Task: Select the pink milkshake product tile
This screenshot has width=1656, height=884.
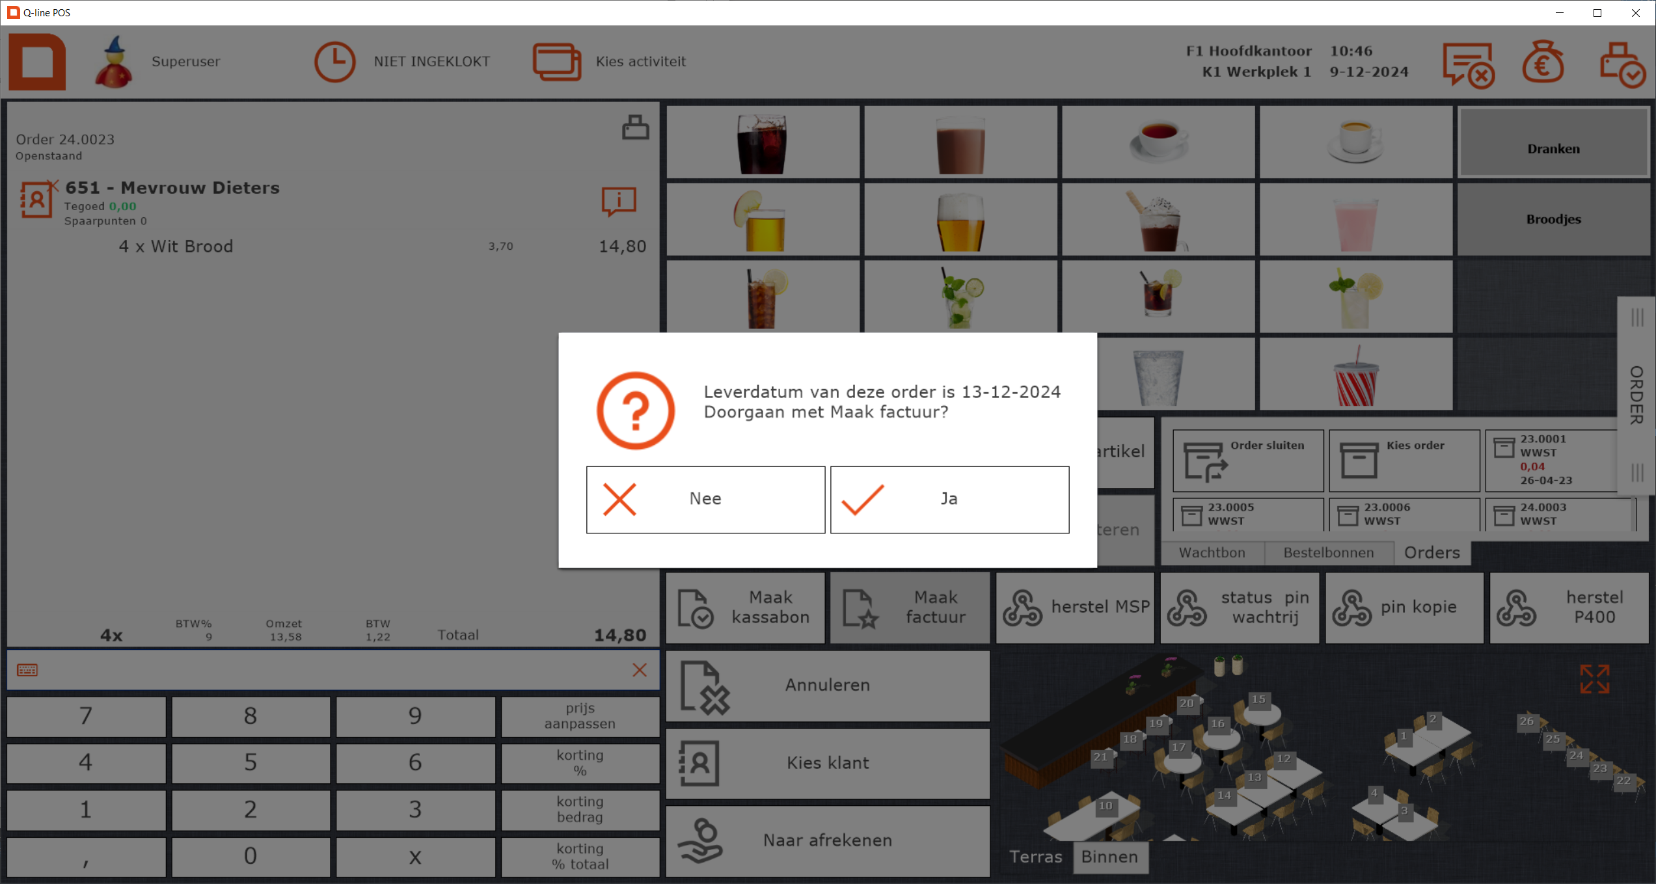Action: [1356, 219]
